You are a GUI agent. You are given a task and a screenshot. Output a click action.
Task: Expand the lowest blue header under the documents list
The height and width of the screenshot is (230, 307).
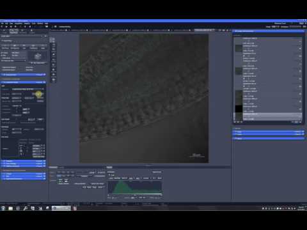point(268,139)
